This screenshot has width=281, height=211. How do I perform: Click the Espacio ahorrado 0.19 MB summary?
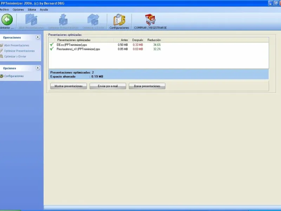point(77,77)
